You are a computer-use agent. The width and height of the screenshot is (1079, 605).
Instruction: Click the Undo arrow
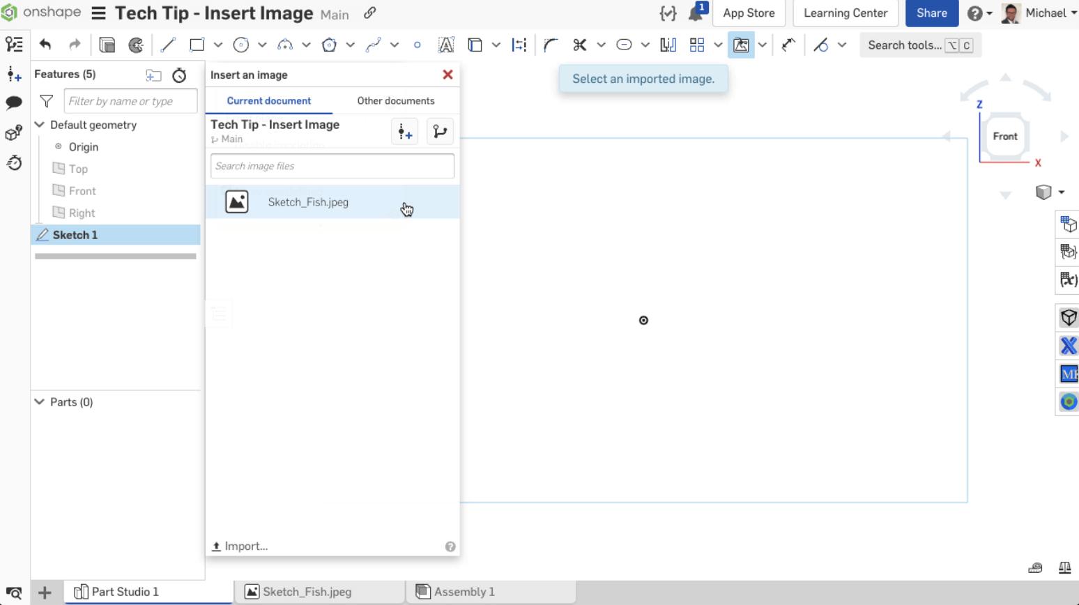coord(46,45)
